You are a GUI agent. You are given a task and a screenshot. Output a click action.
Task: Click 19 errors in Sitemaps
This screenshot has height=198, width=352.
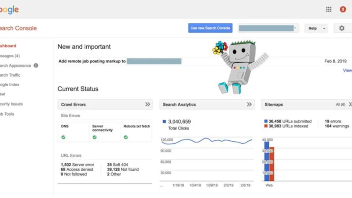tap(333, 121)
